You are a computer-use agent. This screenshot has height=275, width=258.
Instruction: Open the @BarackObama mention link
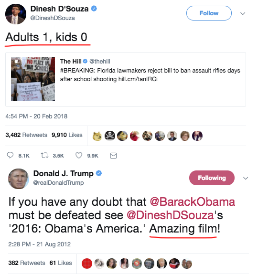point(193,201)
